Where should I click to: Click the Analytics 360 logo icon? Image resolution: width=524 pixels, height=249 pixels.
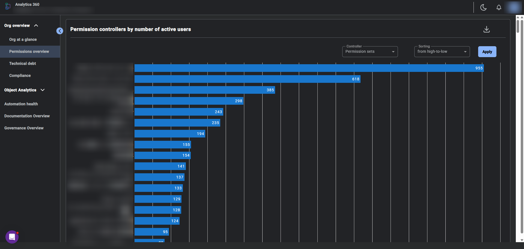click(8, 6)
